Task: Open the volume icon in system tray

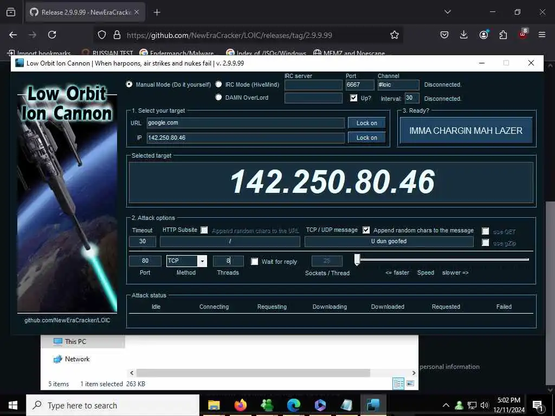Action: (485, 405)
